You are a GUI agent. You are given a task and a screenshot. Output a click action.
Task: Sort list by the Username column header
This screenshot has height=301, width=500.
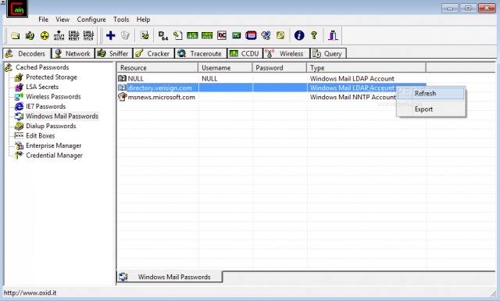point(225,68)
